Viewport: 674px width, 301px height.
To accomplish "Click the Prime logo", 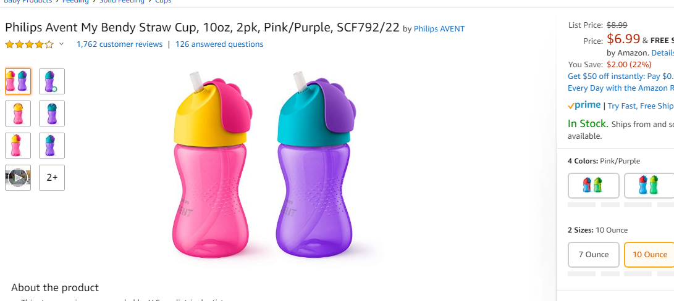I will pyautogui.click(x=584, y=105).
